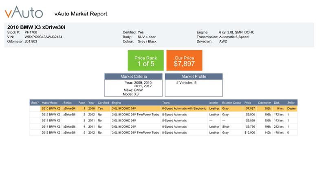Click the vAuto logo
This screenshot has height=179, width=326.
[x=24, y=12]
